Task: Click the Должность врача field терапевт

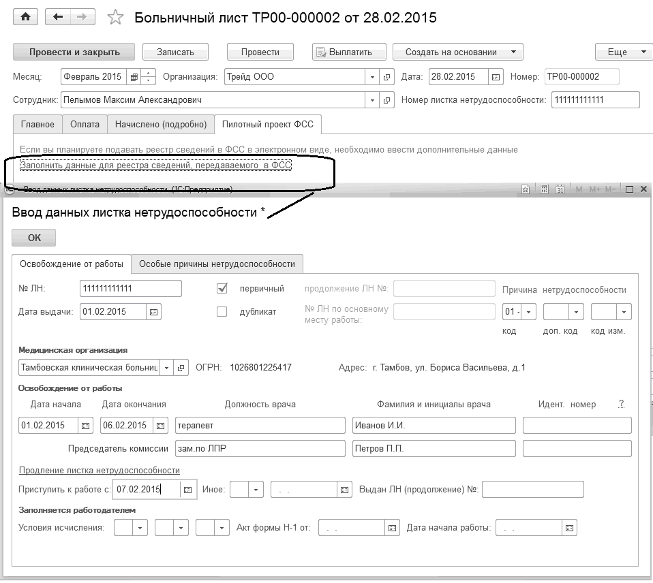Action: [x=260, y=426]
